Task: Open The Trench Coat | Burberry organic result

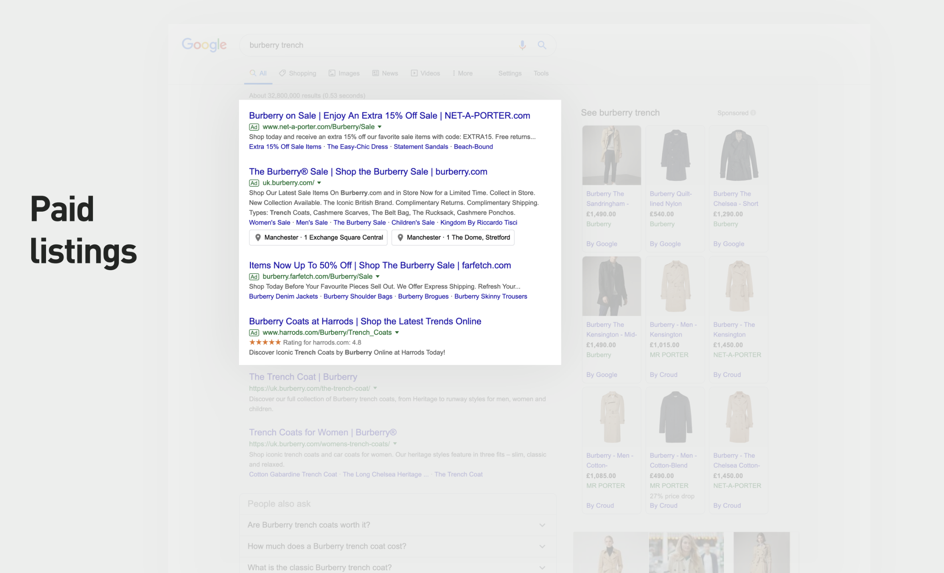Action: click(303, 377)
